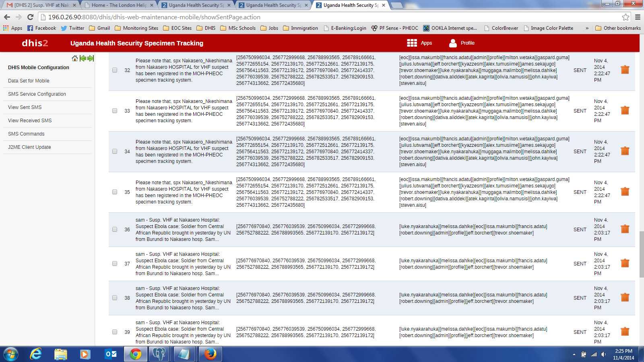Open the Chrome menu button
The height and width of the screenshot is (362, 644).
pos(638,17)
